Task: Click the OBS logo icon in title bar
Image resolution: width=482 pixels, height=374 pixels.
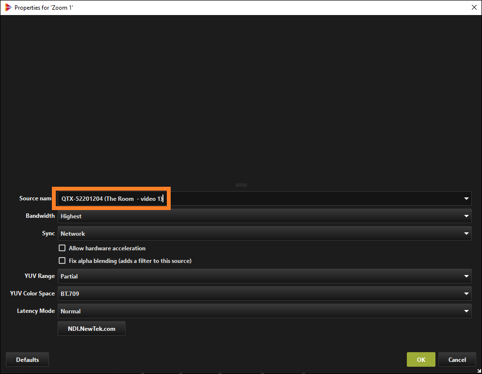Action: point(8,7)
